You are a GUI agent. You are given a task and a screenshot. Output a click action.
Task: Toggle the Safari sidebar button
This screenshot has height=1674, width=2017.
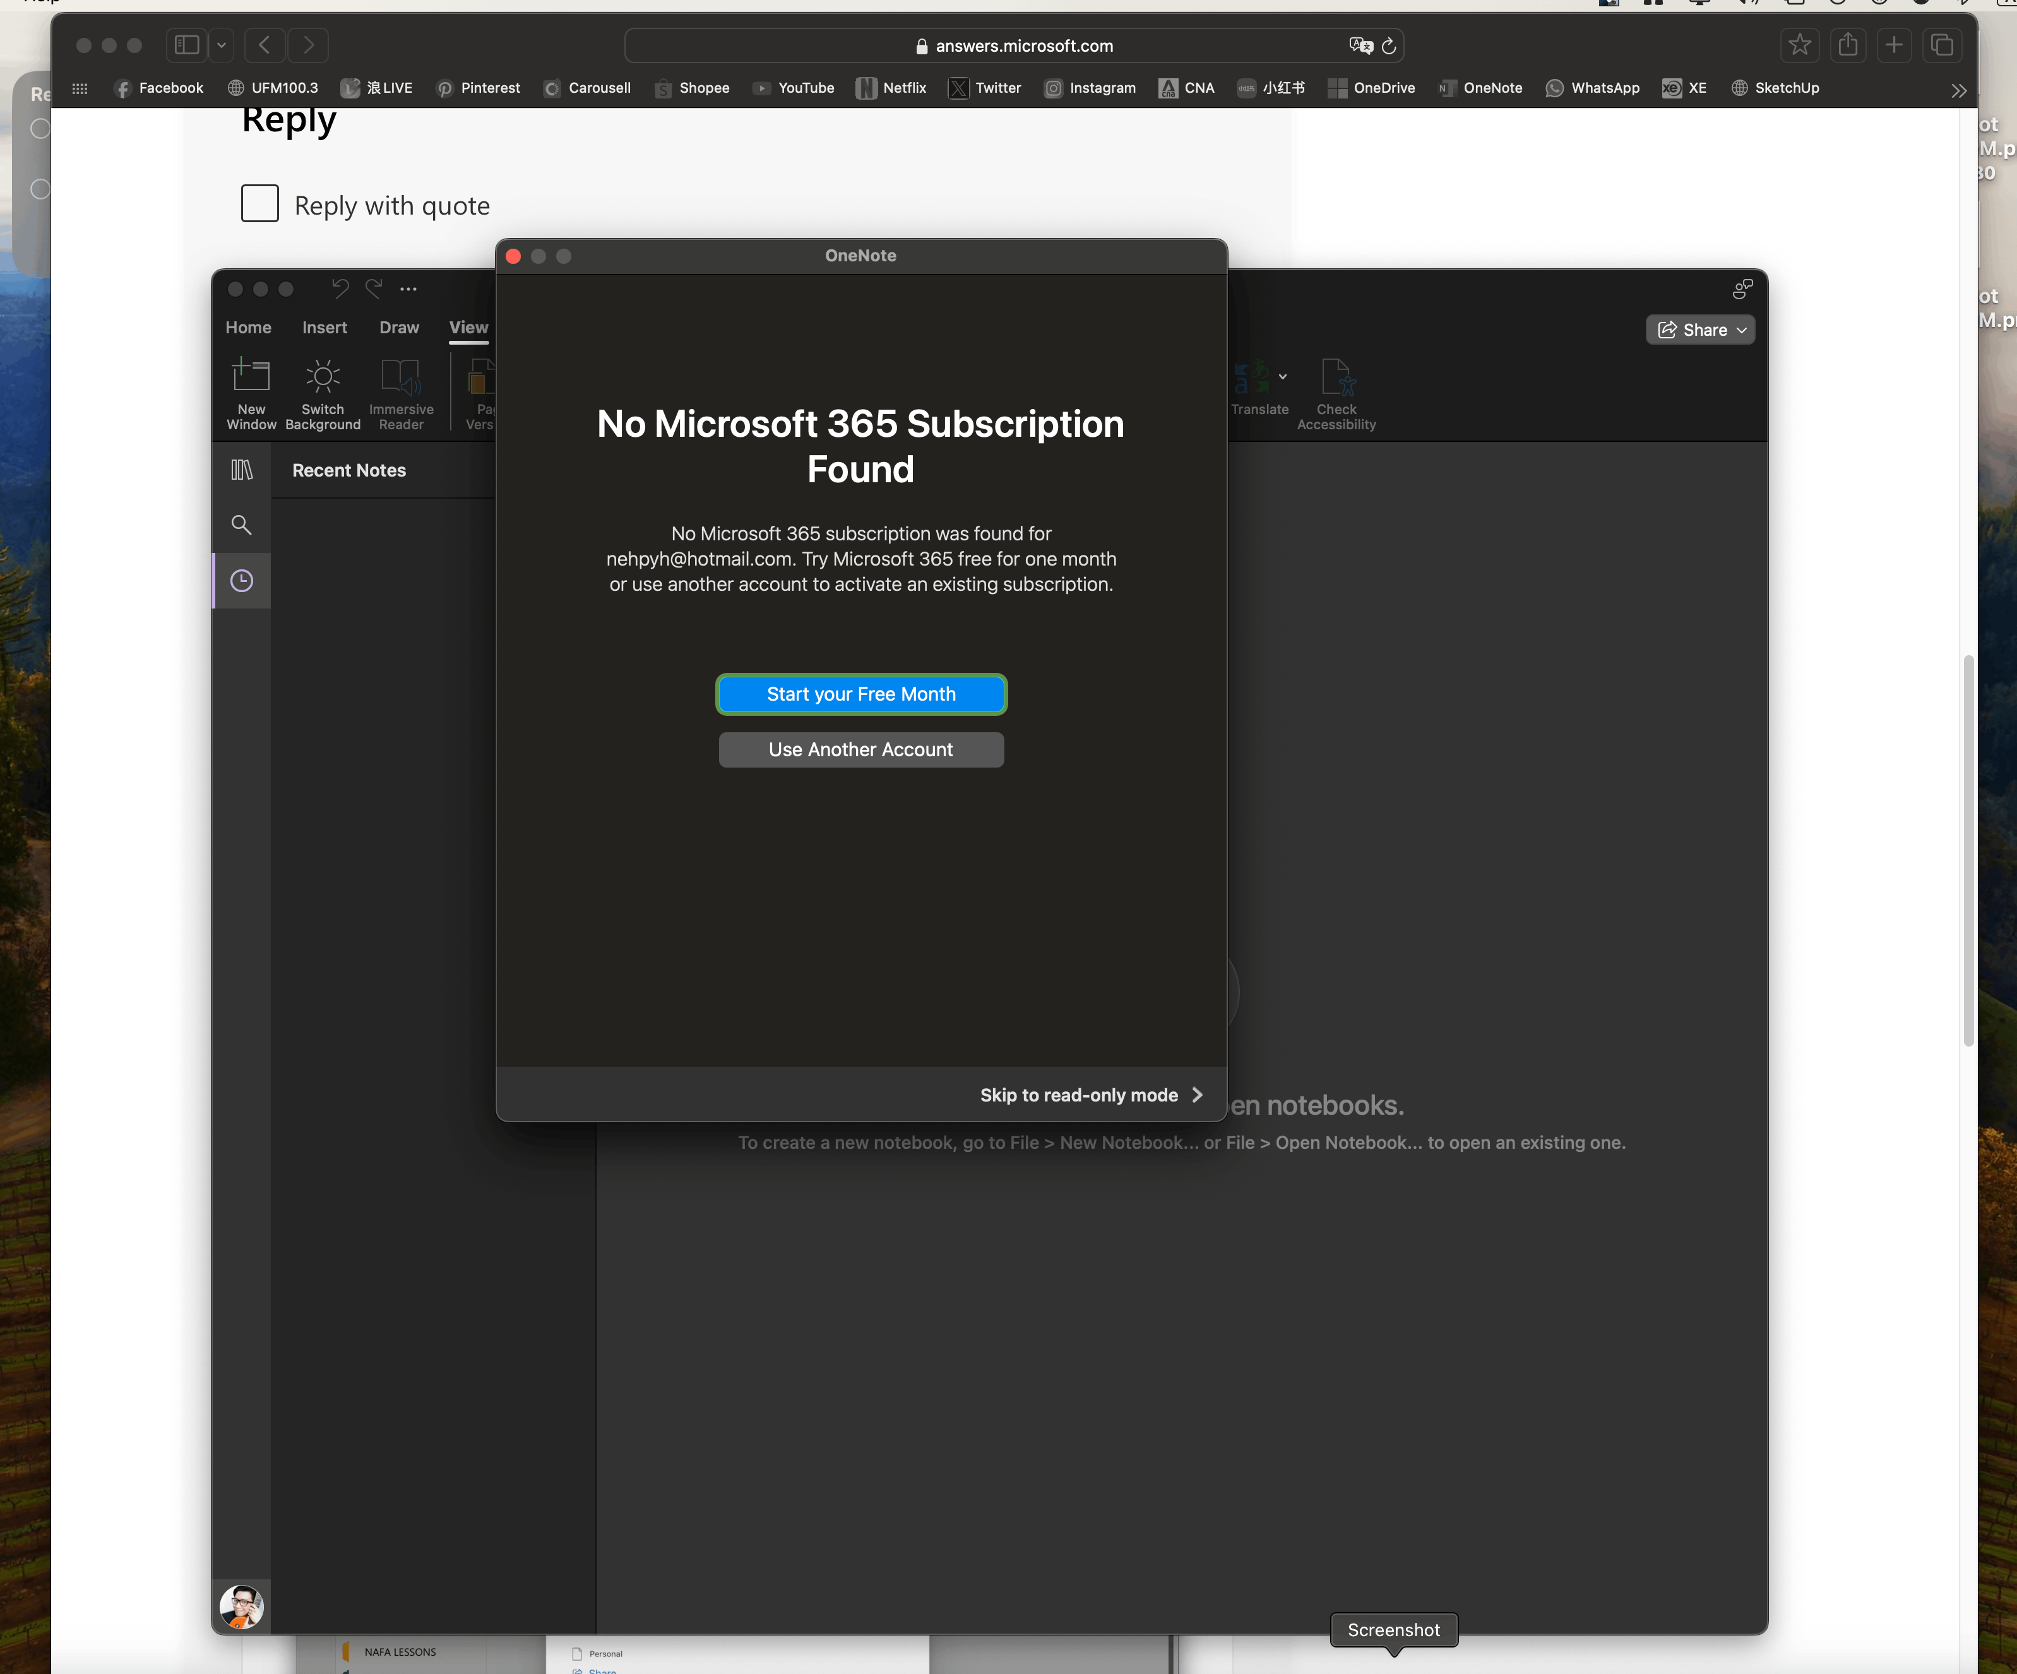187,44
